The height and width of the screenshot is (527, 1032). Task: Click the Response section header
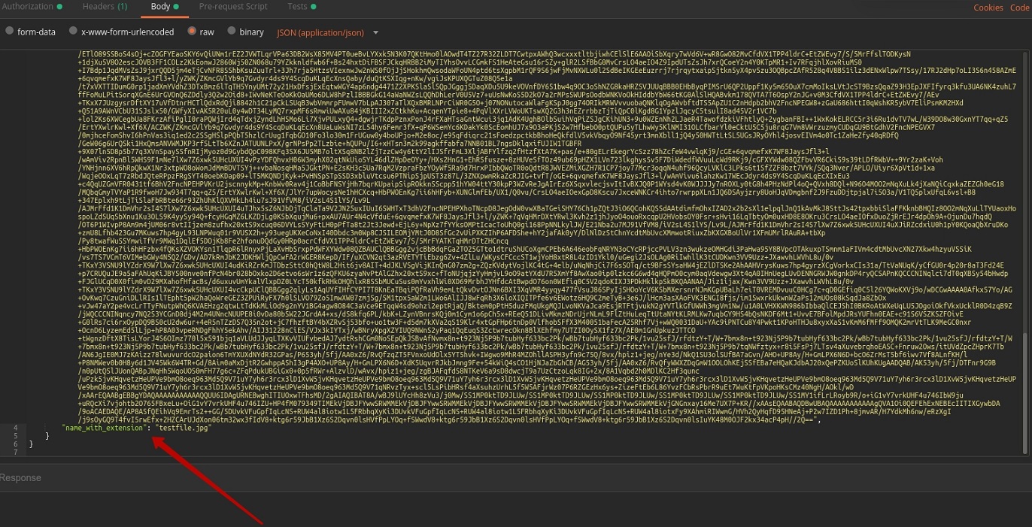click(x=20, y=478)
